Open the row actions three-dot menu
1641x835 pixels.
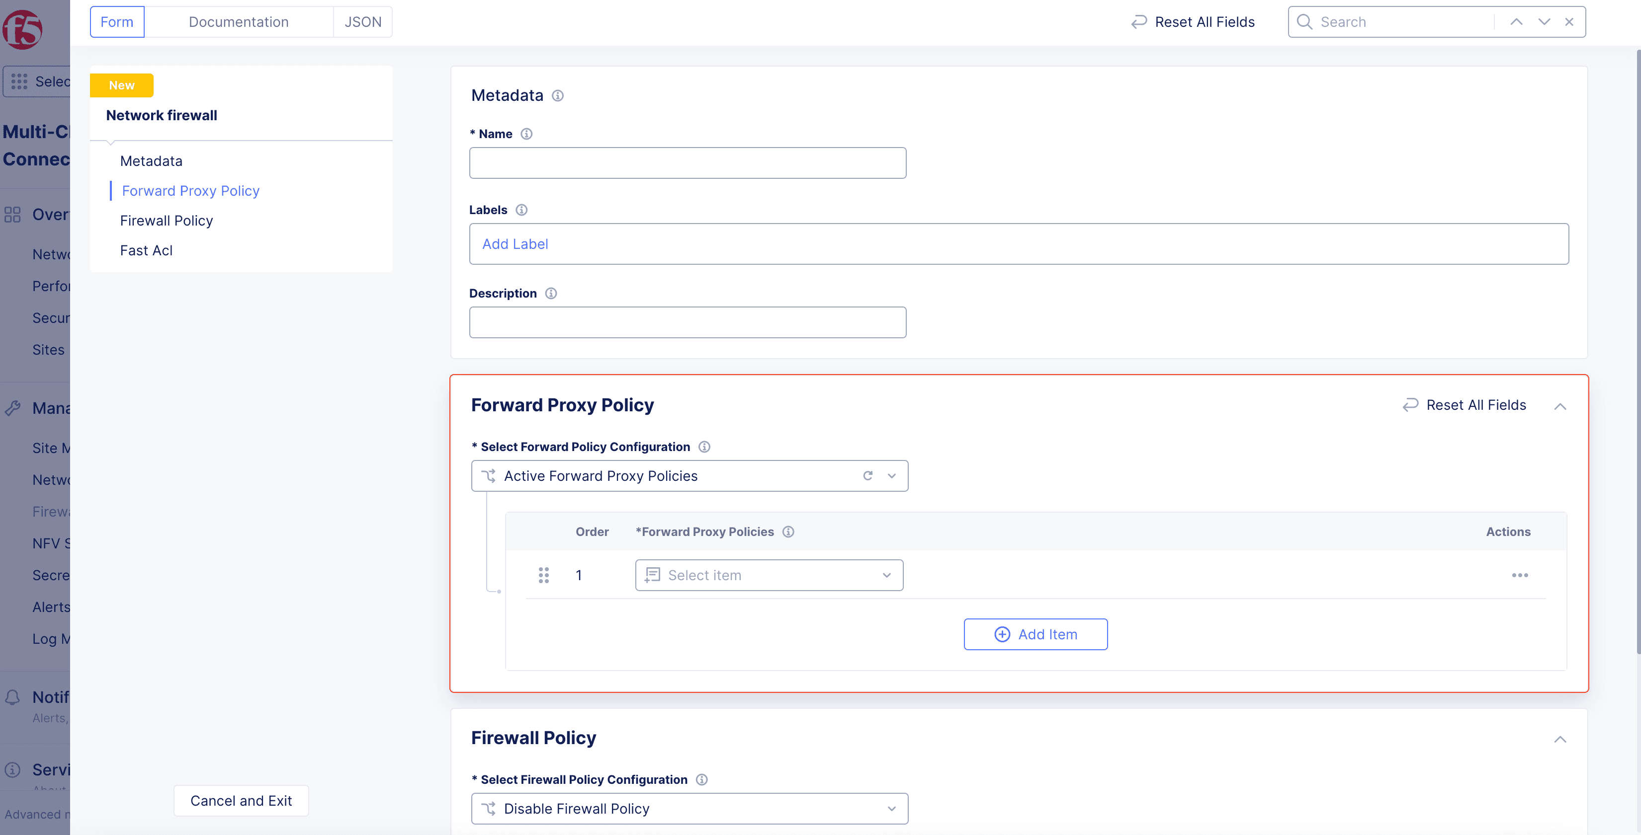coord(1519,575)
